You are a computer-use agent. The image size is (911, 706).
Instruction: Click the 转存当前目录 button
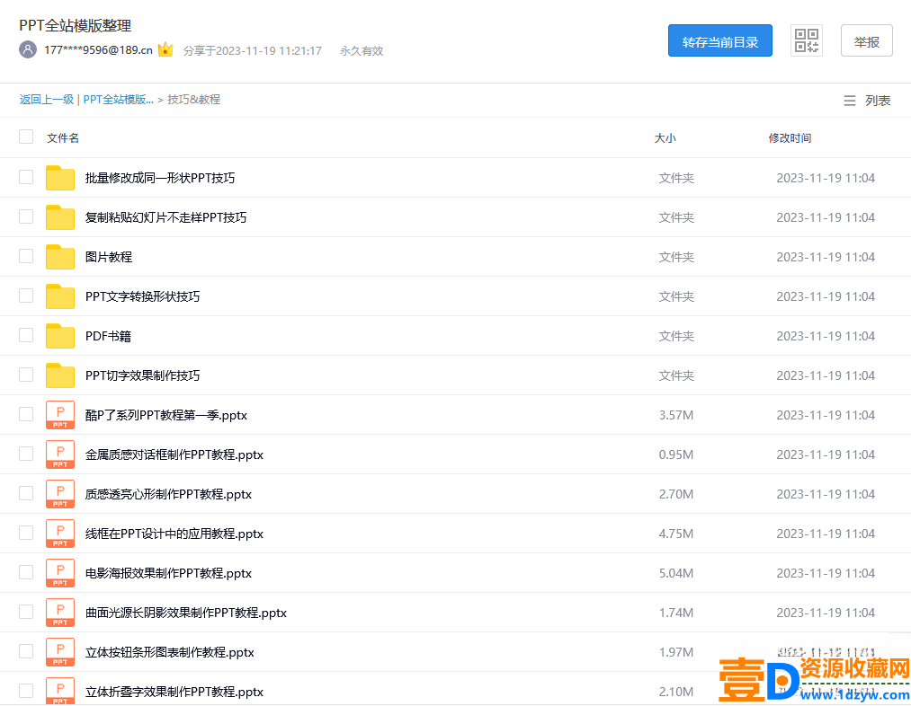[x=719, y=40]
